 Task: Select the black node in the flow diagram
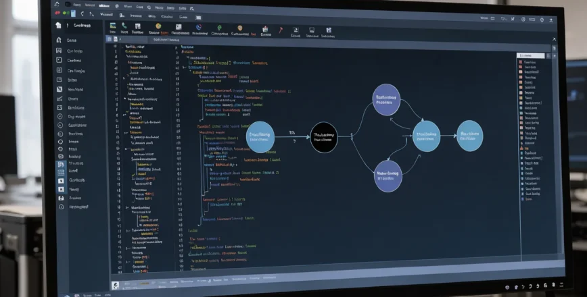tap(324, 137)
